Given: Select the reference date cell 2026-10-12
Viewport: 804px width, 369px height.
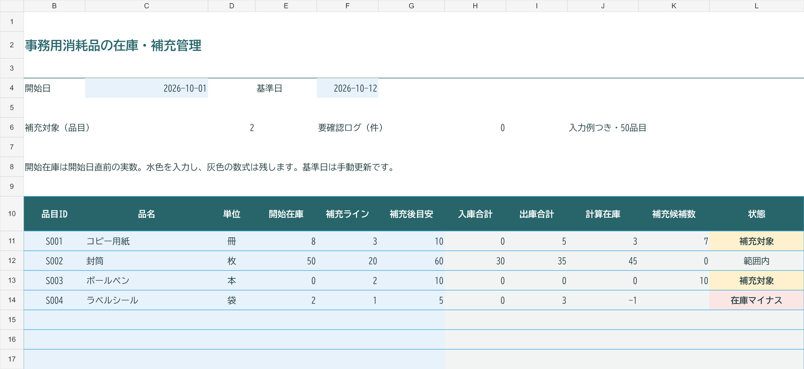Looking at the screenshot, I should pyautogui.click(x=348, y=88).
